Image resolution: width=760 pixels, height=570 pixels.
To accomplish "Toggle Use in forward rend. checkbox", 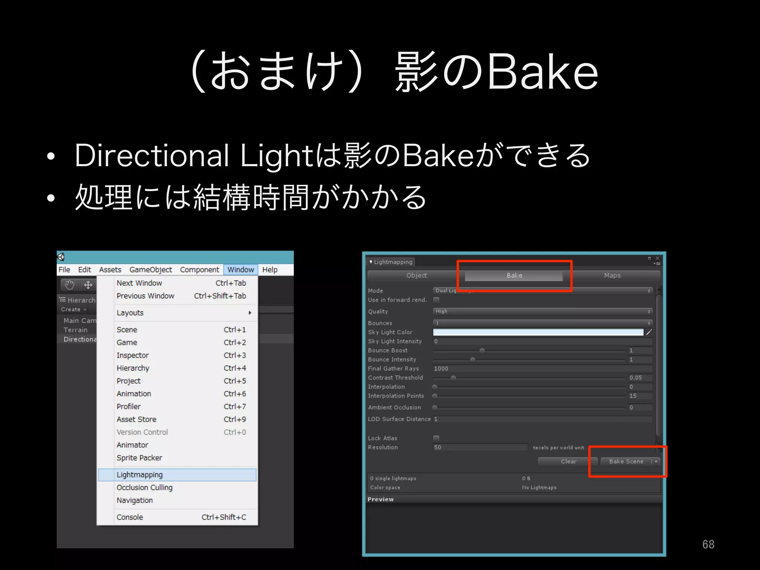I will click(436, 300).
